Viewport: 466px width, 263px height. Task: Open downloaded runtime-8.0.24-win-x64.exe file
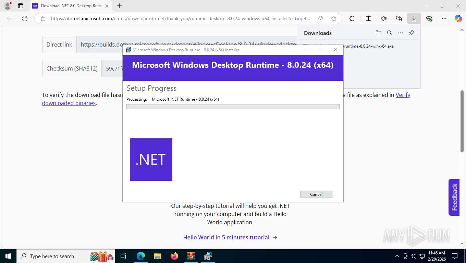369,46
